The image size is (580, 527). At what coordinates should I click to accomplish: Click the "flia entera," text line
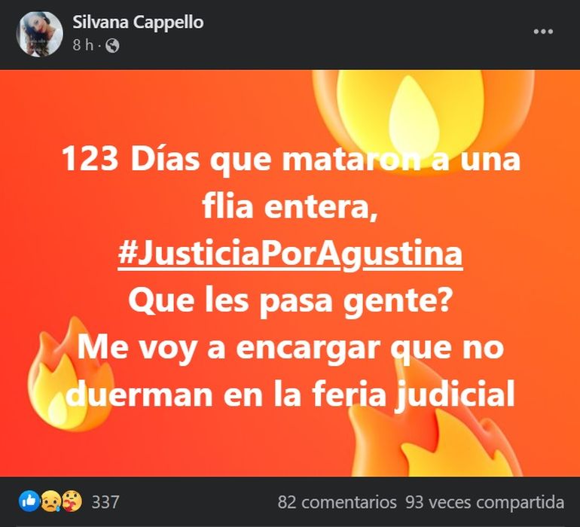290,207
